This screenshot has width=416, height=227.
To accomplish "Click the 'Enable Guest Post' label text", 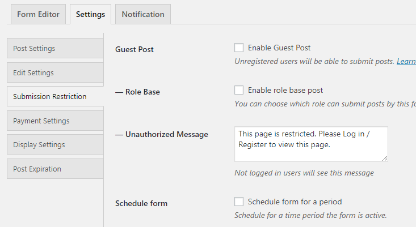I will click(279, 48).
